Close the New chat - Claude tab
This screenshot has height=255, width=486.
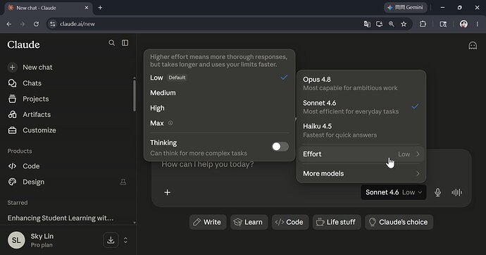click(x=87, y=8)
